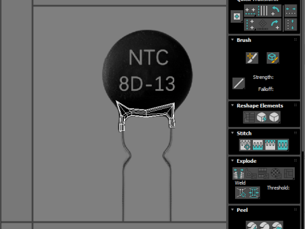305x229 pixels.
Task: Click Flatten by Polygon Angle icon
Action: 251,174
